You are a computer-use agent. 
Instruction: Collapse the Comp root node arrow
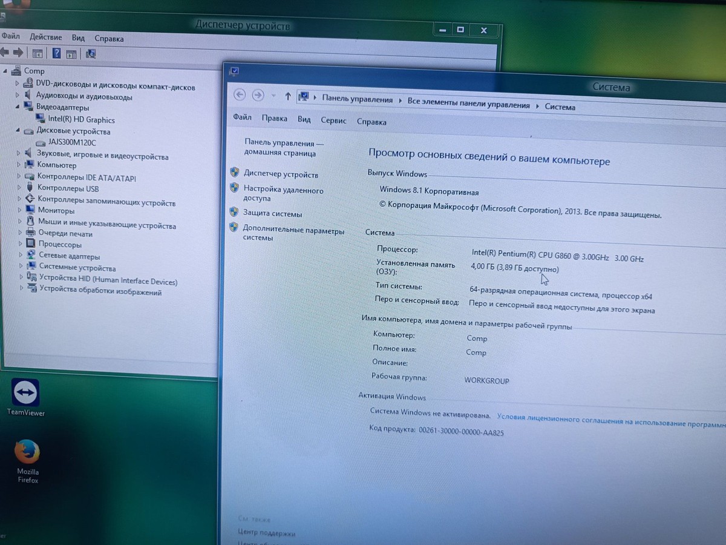point(6,71)
